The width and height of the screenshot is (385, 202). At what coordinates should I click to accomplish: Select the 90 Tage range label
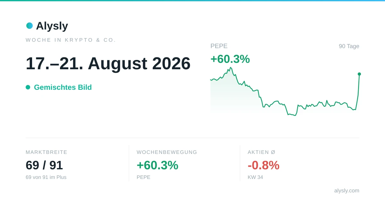349,46
